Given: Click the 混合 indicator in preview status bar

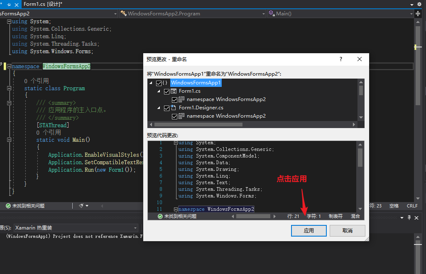Looking at the screenshot, I should (x=355, y=216).
